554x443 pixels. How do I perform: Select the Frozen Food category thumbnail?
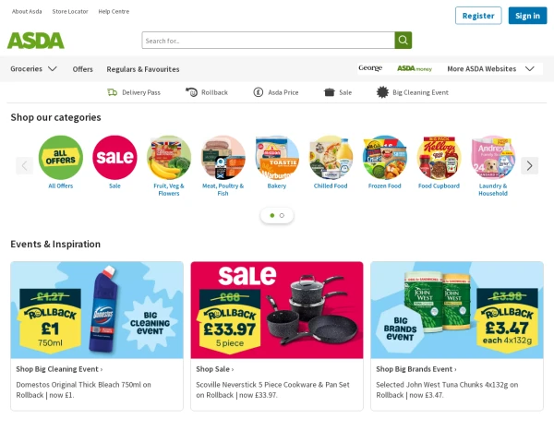point(385,158)
